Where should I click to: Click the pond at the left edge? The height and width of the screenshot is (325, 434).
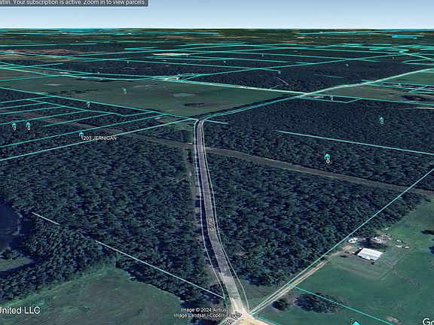pyautogui.click(x=8, y=224)
